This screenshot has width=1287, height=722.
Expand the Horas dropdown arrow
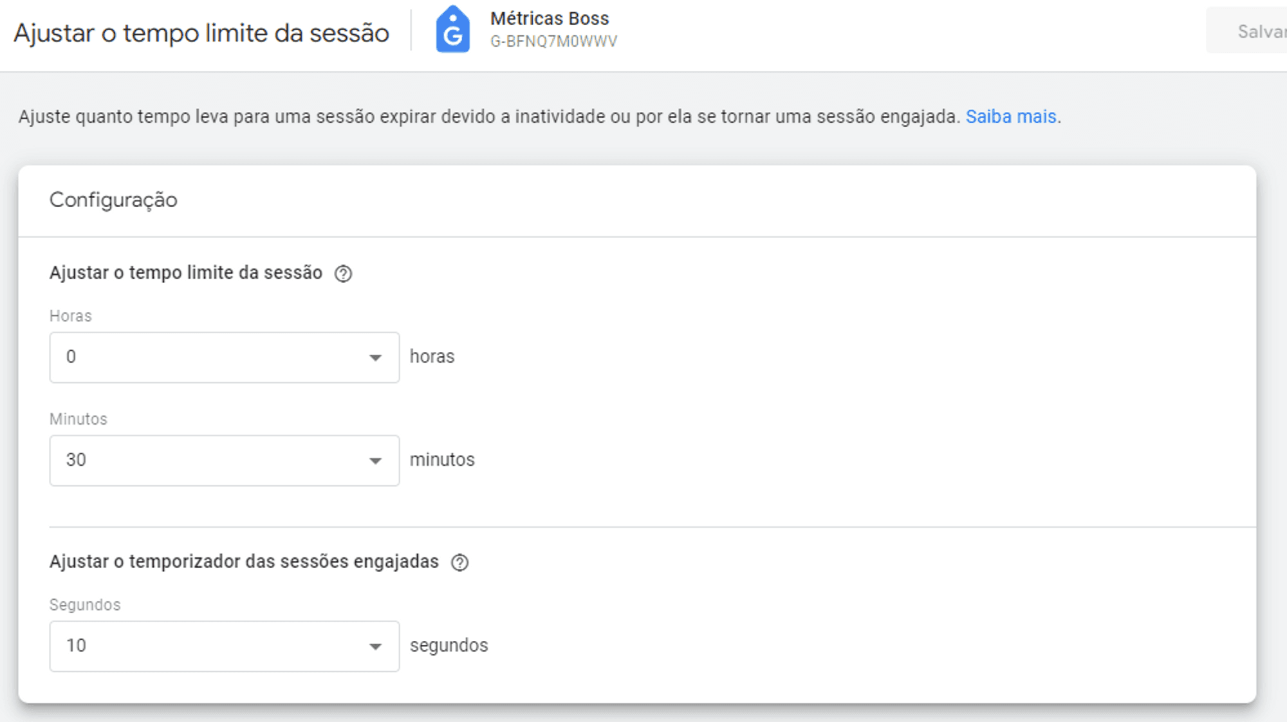[x=375, y=358]
